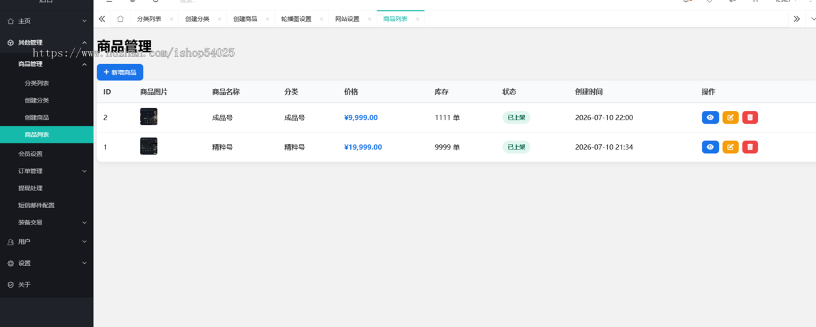This screenshot has height=327, width=816.
Task: Open 提现处理 in the sidebar
Action: (x=31, y=188)
